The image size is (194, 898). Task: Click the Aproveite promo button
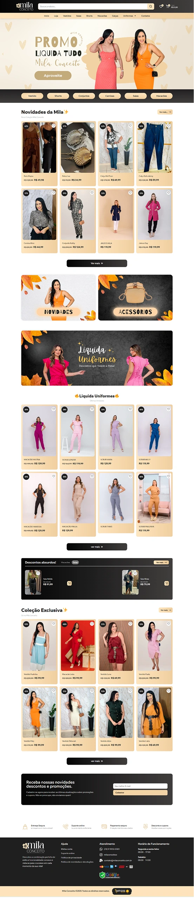53,75
